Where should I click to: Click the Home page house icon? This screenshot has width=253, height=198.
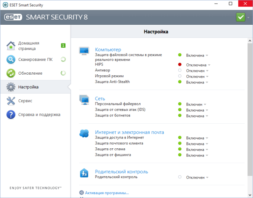tap(11, 46)
